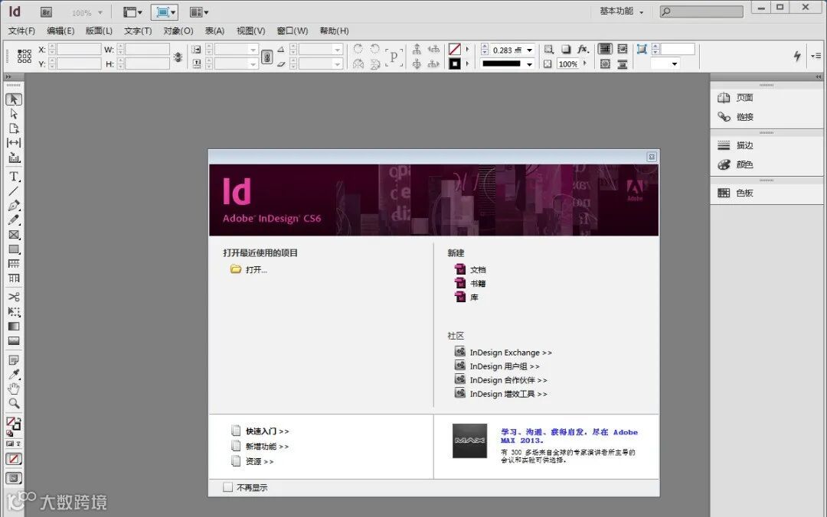Select the Free Transform tool
Image resolution: width=827 pixels, height=517 pixels.
[x=14, y=311]
